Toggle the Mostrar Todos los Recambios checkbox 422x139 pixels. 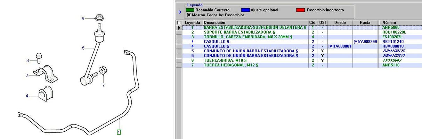click(189, 15)
